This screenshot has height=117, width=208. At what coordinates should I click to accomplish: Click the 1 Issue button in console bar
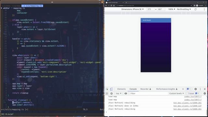[x=193, y=93]
